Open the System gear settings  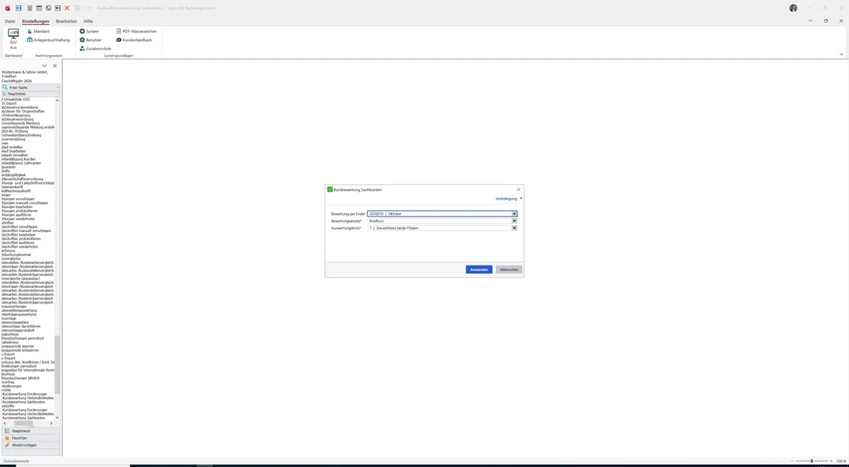pos(89,32)
